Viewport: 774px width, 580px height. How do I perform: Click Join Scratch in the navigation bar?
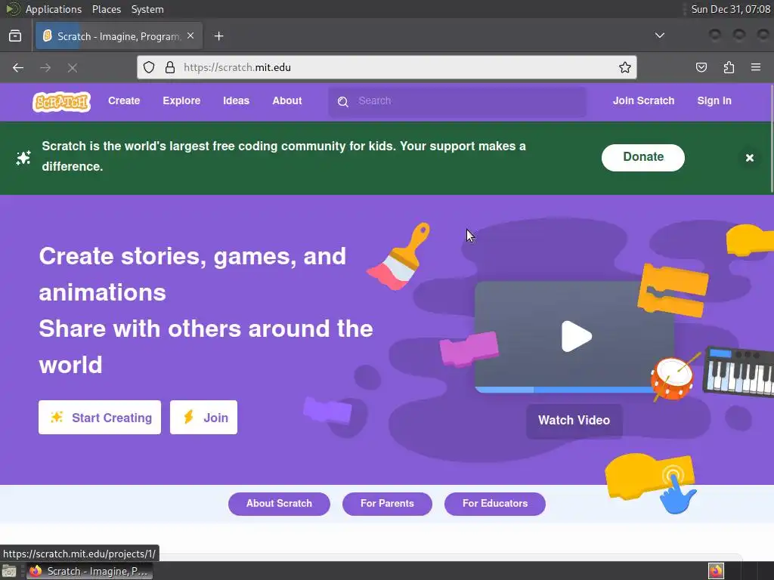tap(643, 100)
